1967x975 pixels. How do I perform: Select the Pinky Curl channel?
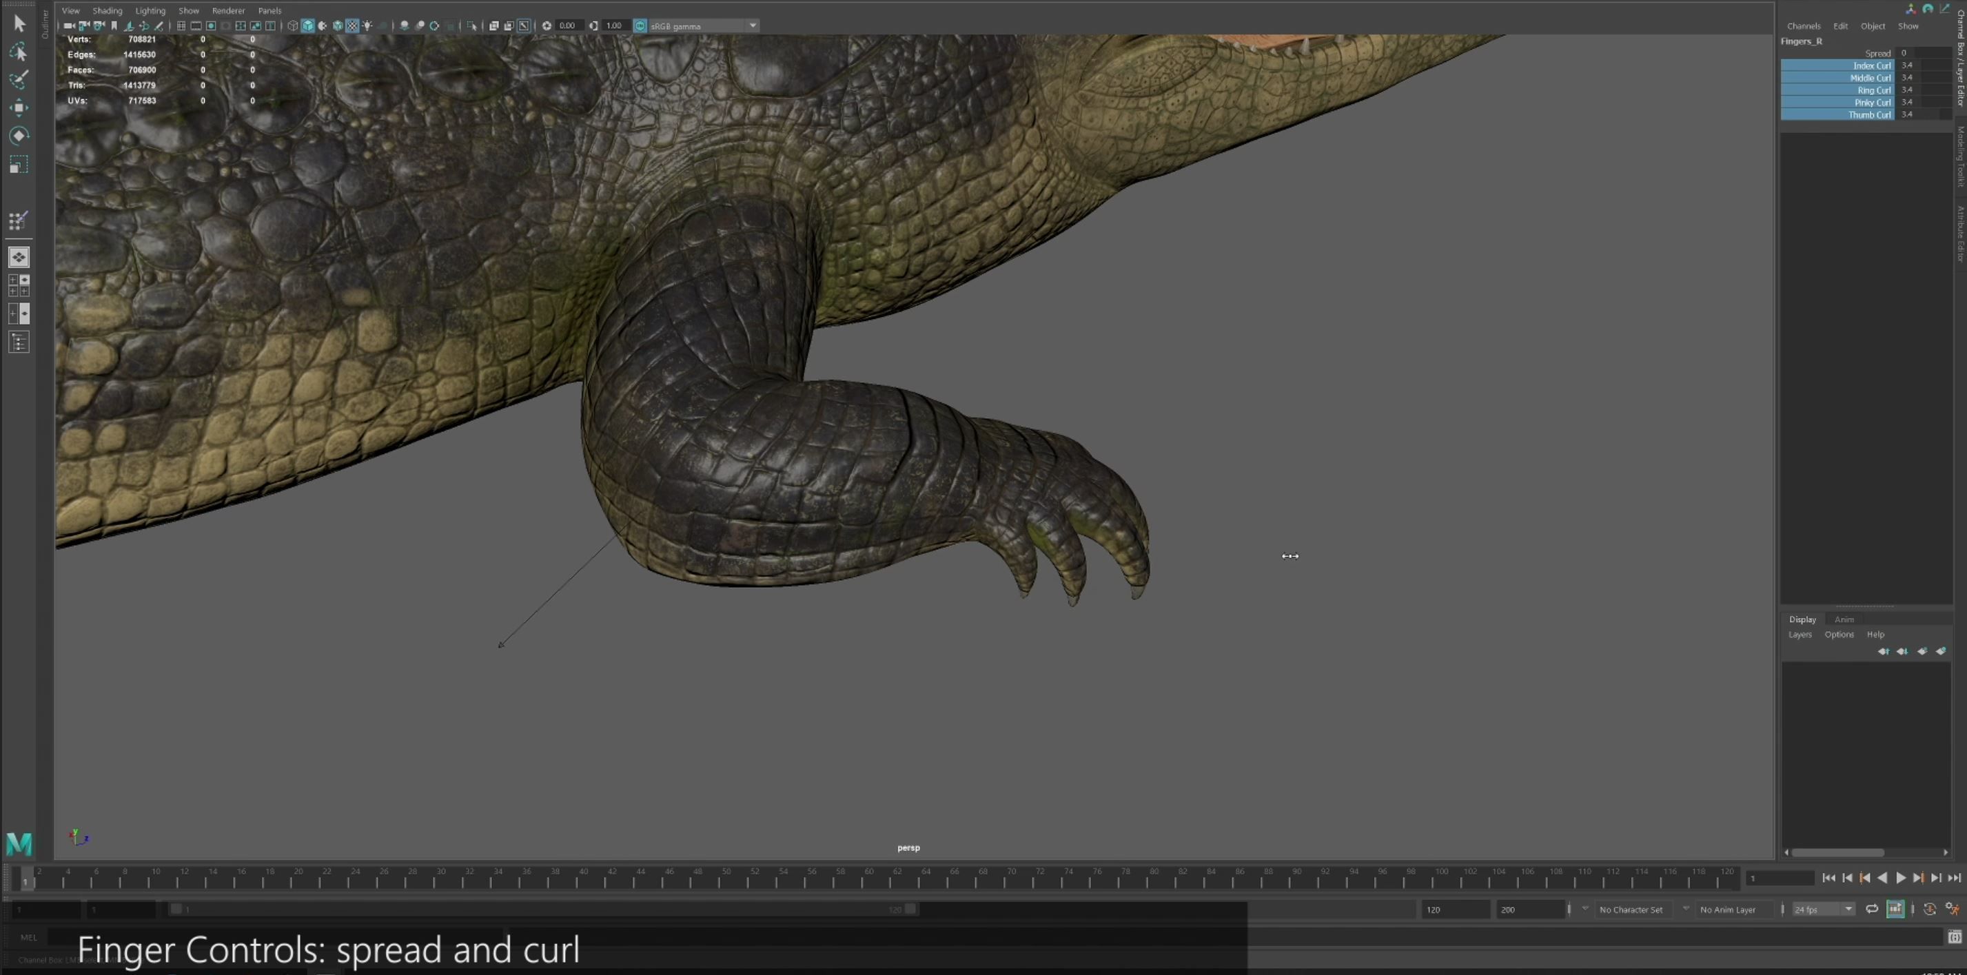point(1837,102)
